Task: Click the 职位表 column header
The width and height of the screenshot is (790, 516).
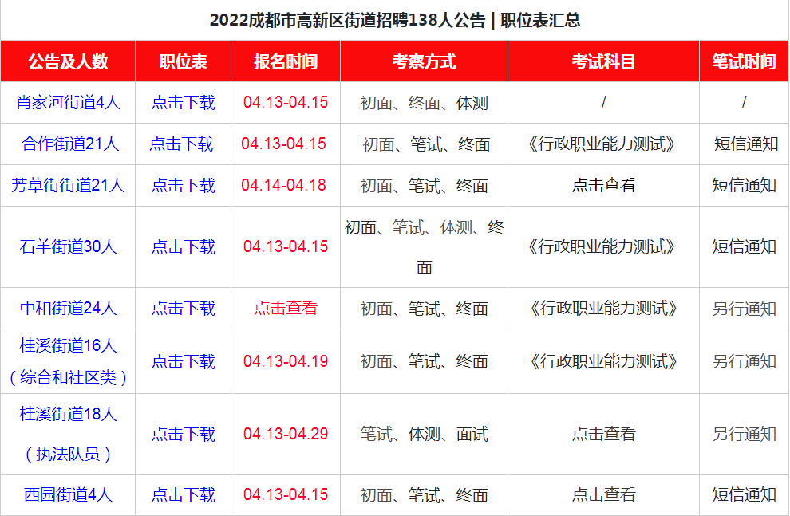Action: pyautogui.click(x=184, y=61)
